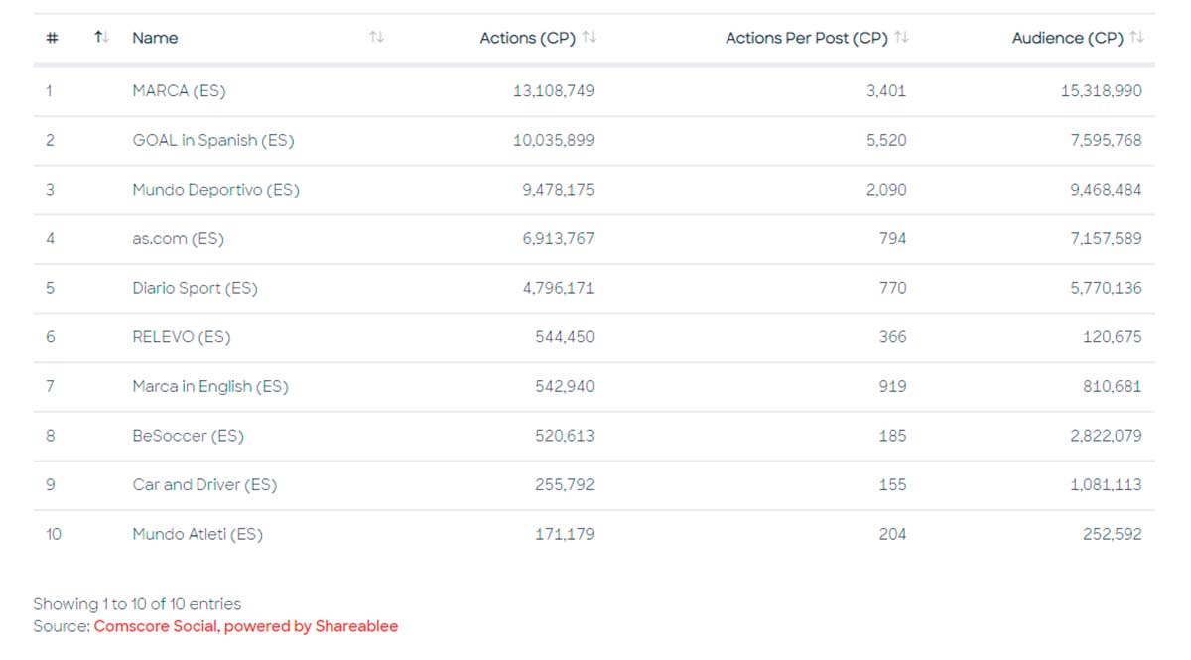The image size is (1191, 660).
Task: Select RELEVO (ES) row
Action: [181, 337]
